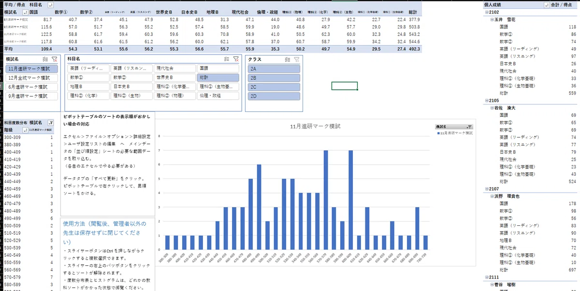Select 理科②(生物) slicer item
The height and width of the screenshot is (291, 580).
point(131,96)
